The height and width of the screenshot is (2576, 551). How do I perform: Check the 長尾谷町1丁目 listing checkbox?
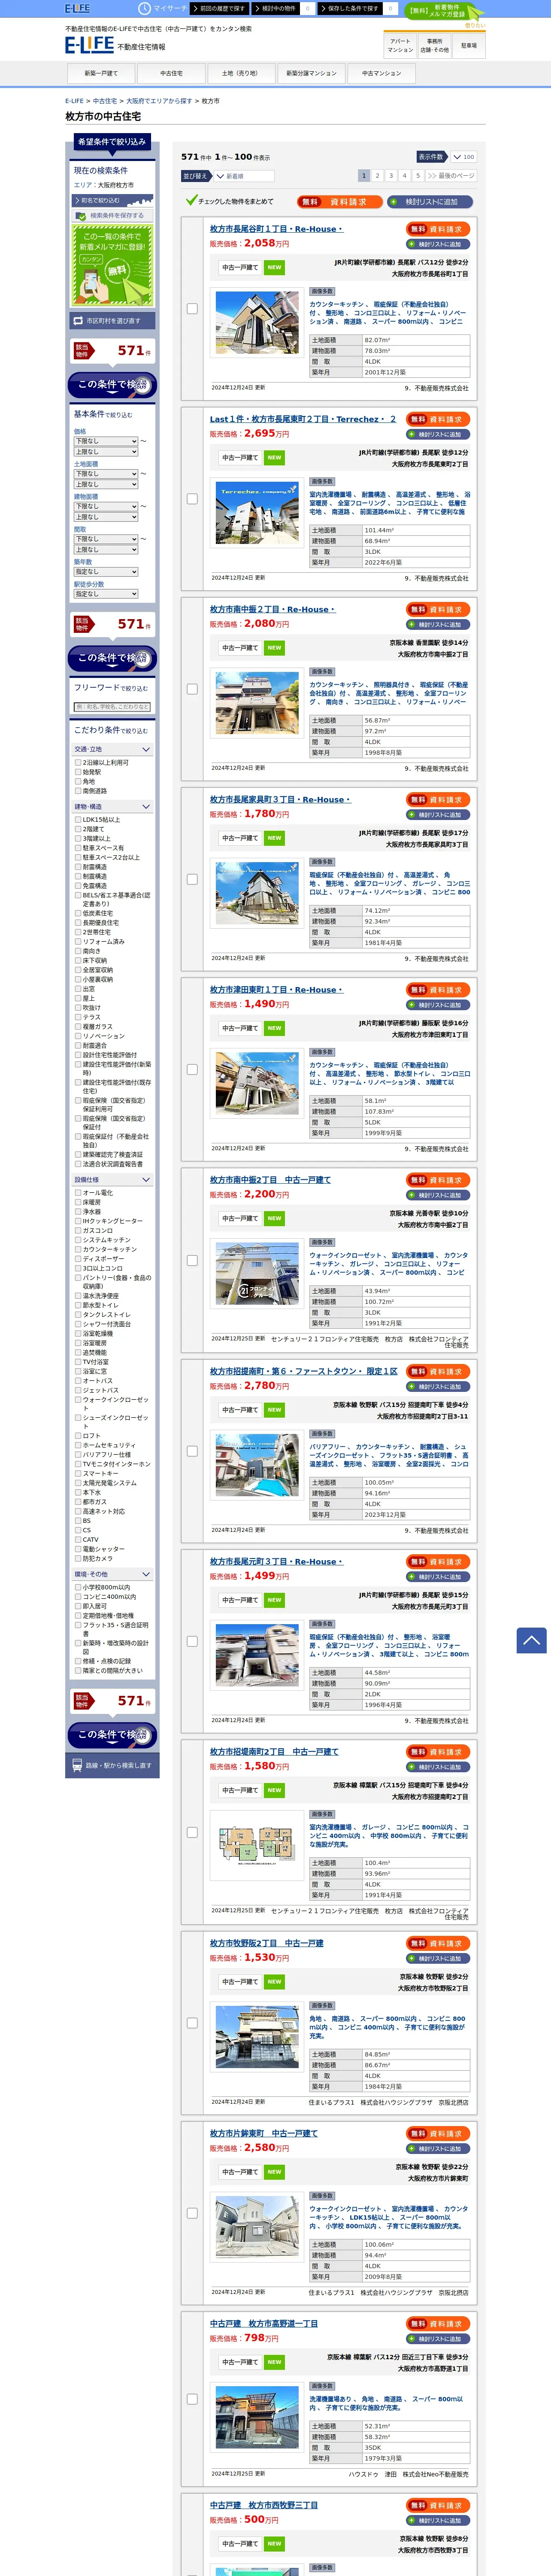coord(192,309)
